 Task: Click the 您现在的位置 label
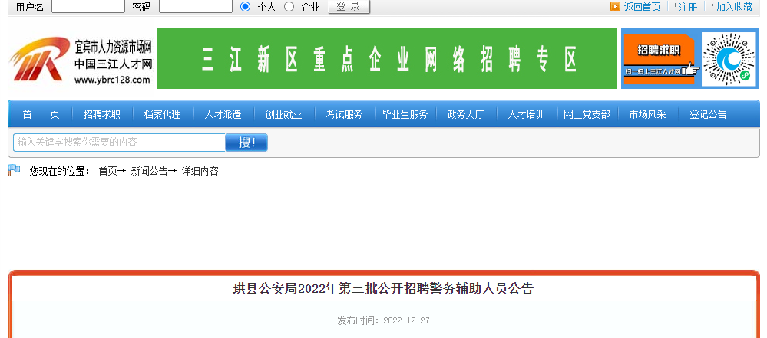pos(60,171)
